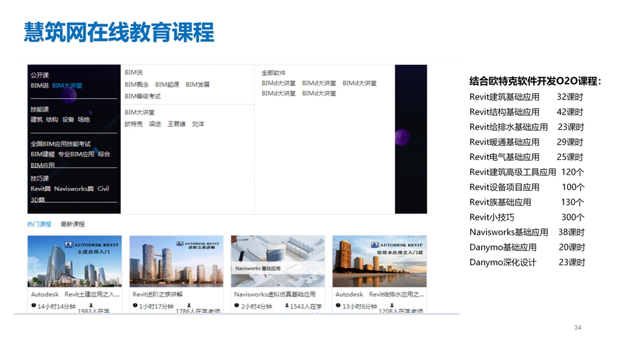Open BIM建模 exam category

(43, 154)
